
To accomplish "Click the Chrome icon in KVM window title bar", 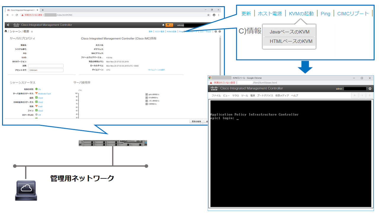I will 210,78.
